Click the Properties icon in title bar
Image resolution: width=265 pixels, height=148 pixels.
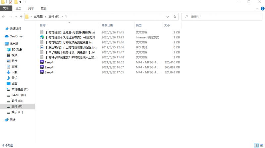(11, 2)
